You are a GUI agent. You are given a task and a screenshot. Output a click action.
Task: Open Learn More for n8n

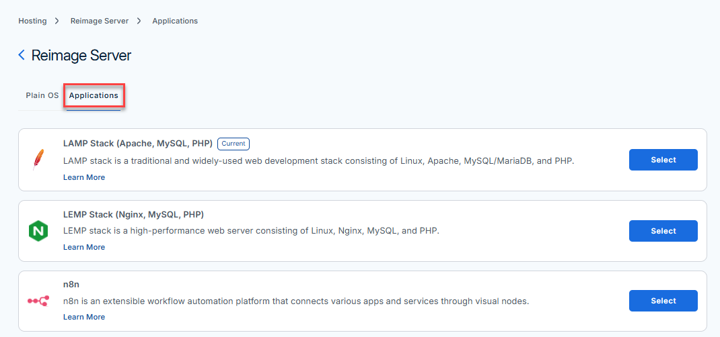[x=84, y=317]
